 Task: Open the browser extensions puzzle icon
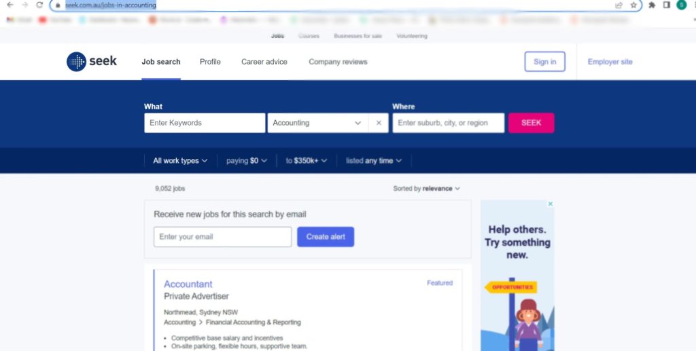tap(652, 5)
